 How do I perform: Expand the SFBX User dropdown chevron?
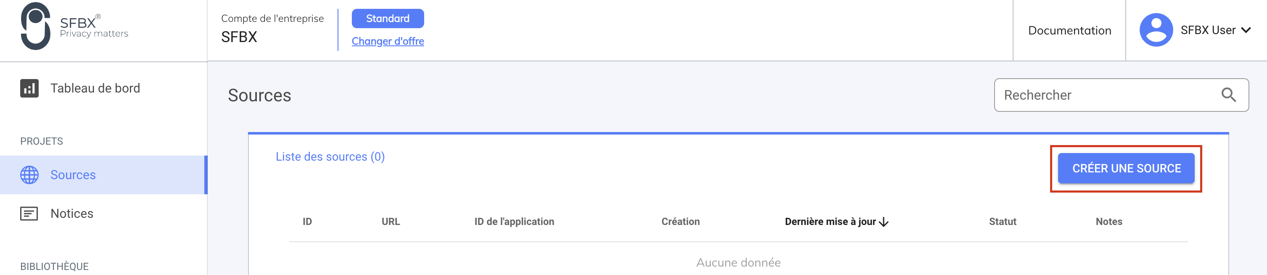click(1246, 31)
